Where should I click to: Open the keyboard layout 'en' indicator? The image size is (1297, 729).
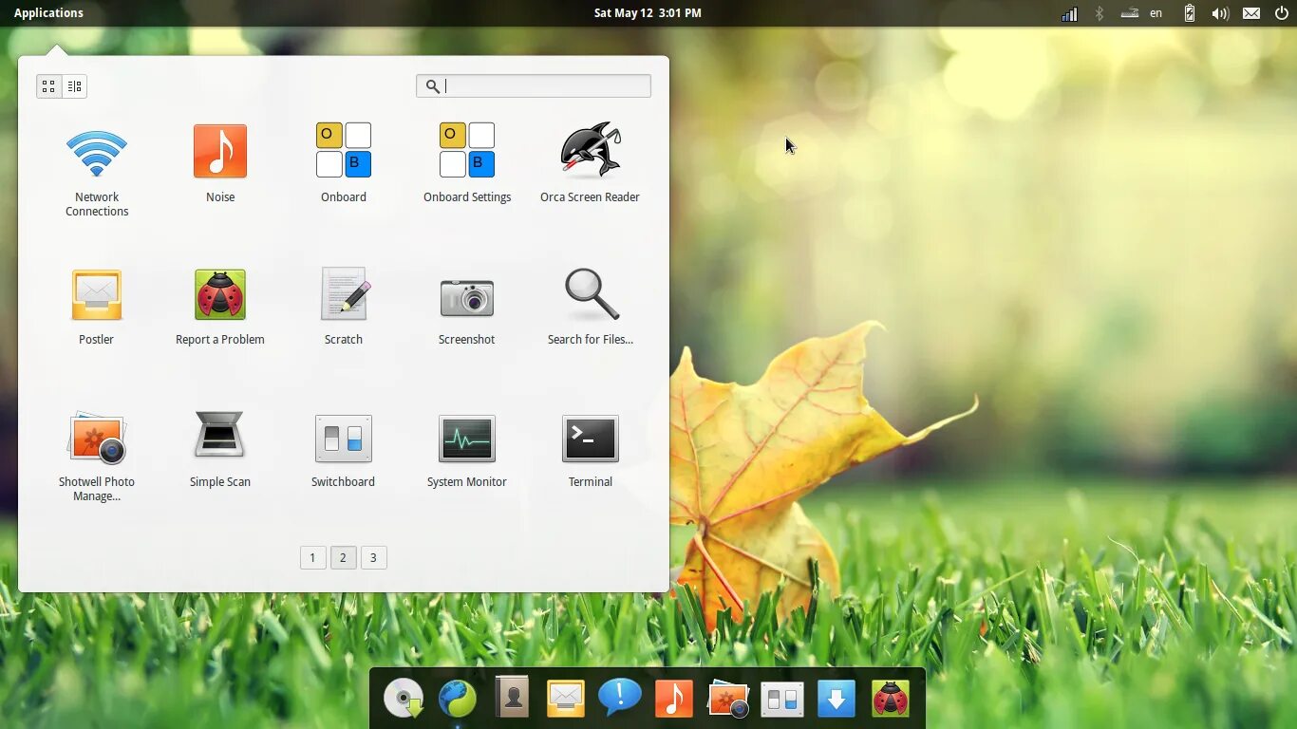pos(1156,13)
